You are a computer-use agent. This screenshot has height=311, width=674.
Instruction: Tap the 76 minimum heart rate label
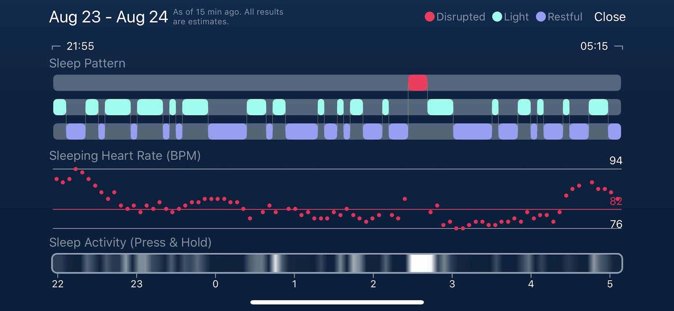[x=616, y=224]
